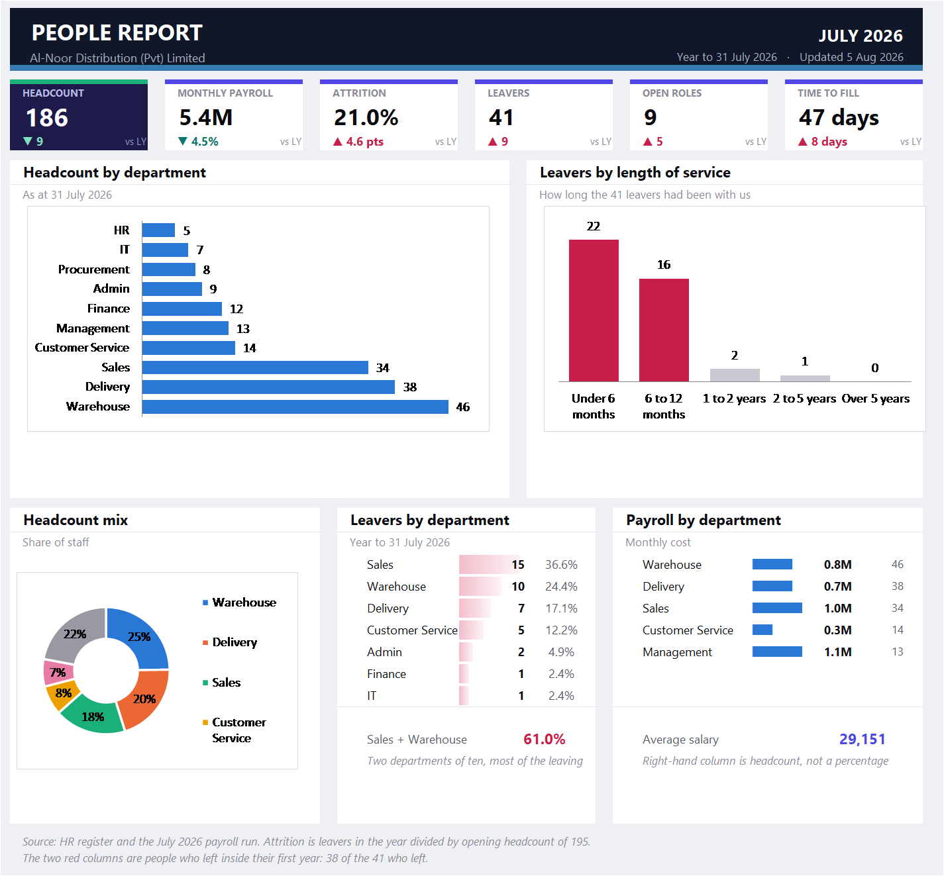Viewport: 944px width, 876px height.
Task: Select the orange 20% donut segment
Action: pyautogui.click(x=146, y=699)
